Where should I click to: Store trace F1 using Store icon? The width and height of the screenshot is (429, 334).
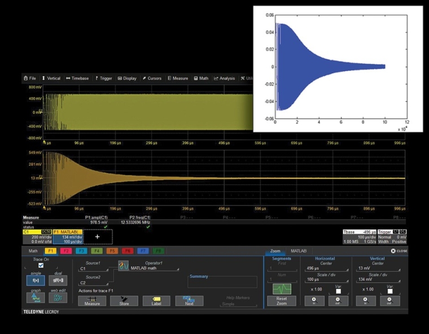click(124, 301)
